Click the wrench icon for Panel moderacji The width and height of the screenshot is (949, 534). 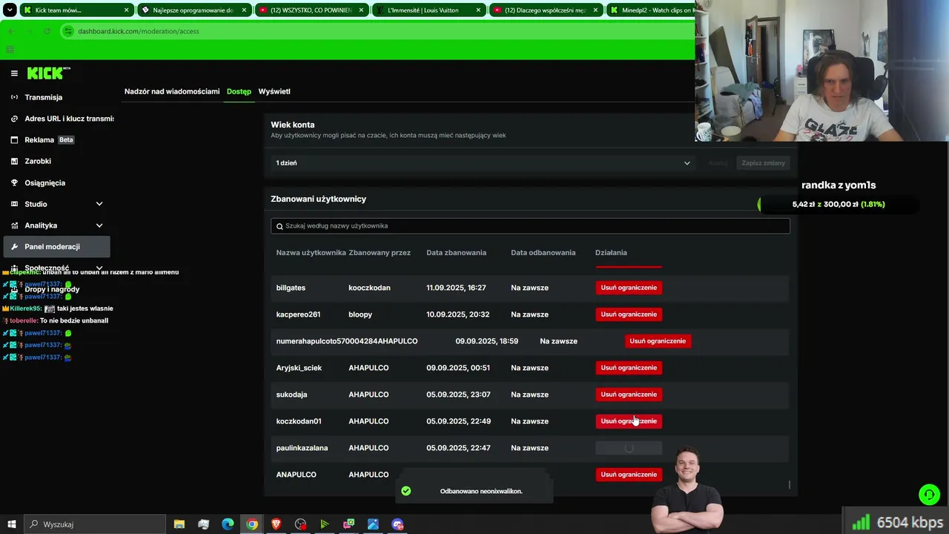[x=14, y=246]
